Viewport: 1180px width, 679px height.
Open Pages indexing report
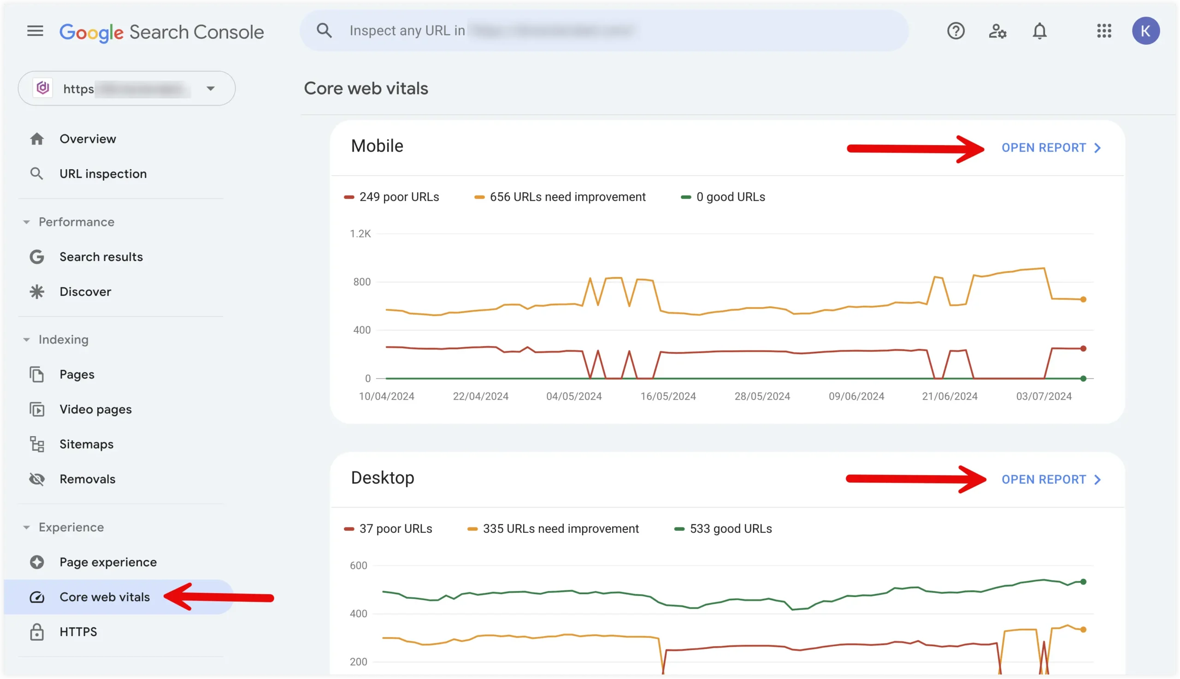point(77,374)
